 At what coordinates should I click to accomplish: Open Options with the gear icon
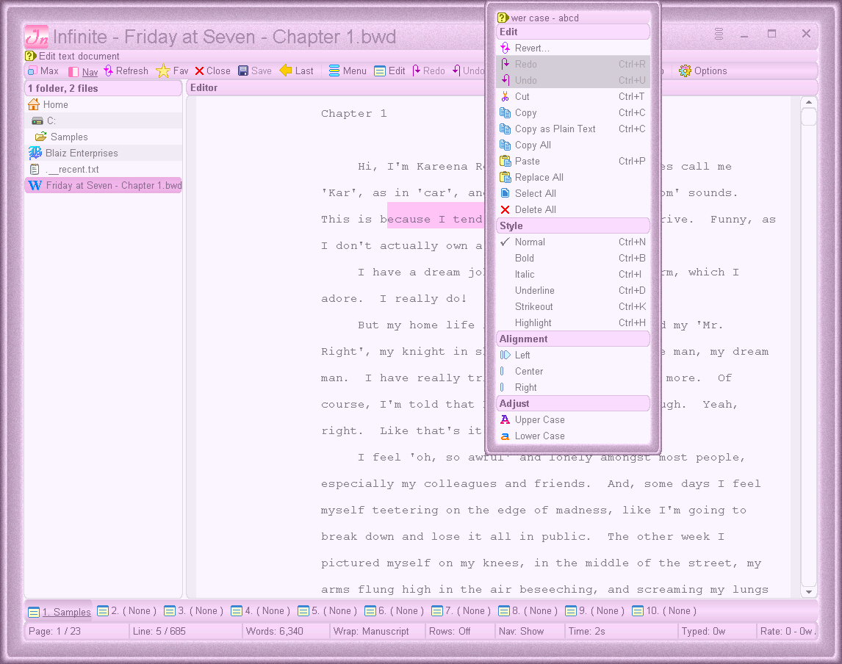[703, 71]
